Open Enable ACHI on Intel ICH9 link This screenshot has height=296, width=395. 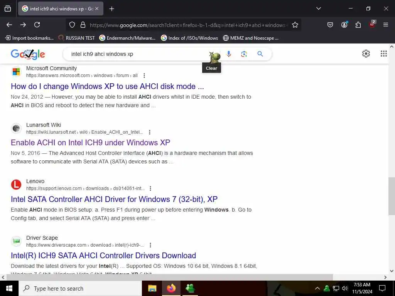click(x=90, y=143)
